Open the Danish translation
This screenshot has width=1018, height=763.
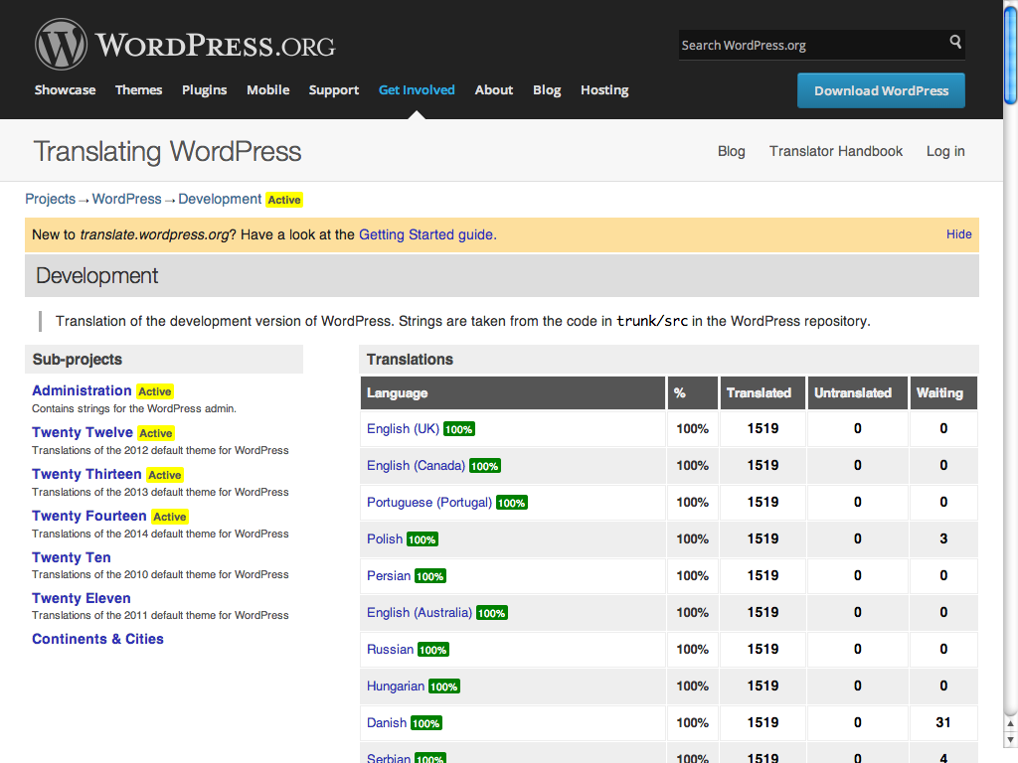coord(387,723)
